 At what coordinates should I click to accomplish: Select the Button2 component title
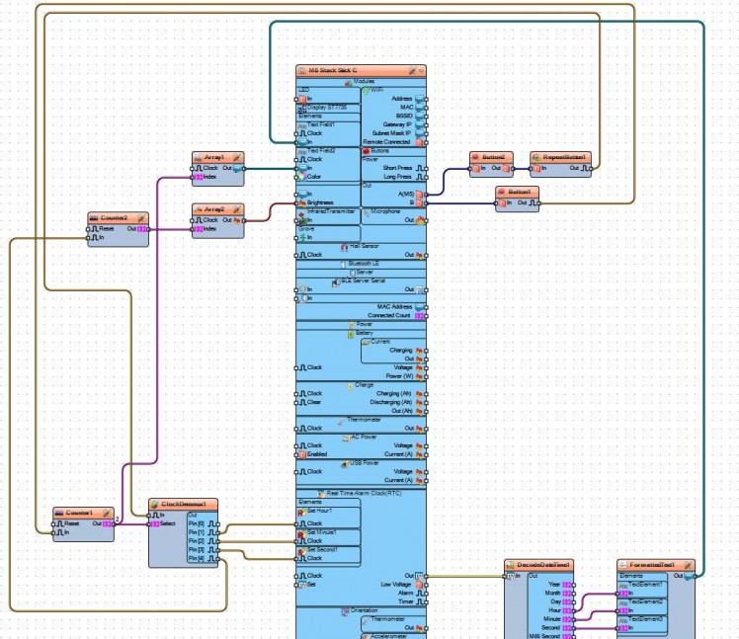(493, 157)
